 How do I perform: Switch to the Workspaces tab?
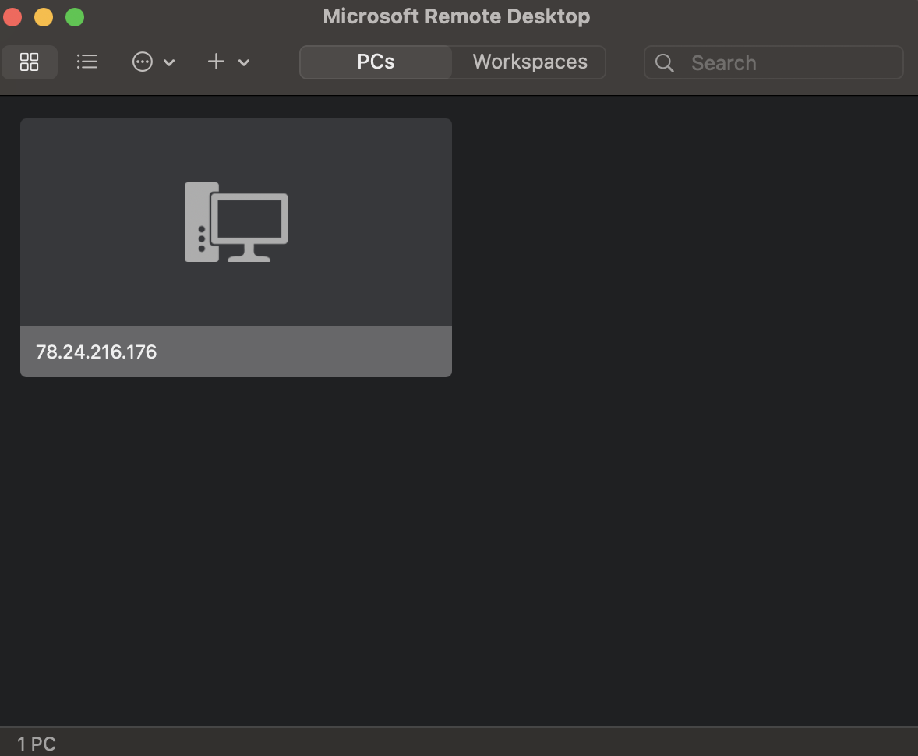(x=530, y=62)
